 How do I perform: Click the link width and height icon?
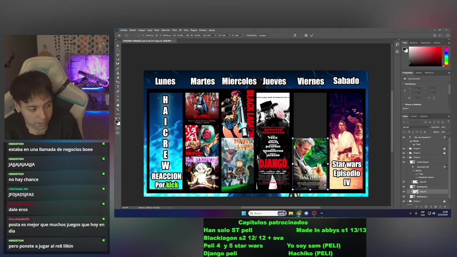point(187,35)
